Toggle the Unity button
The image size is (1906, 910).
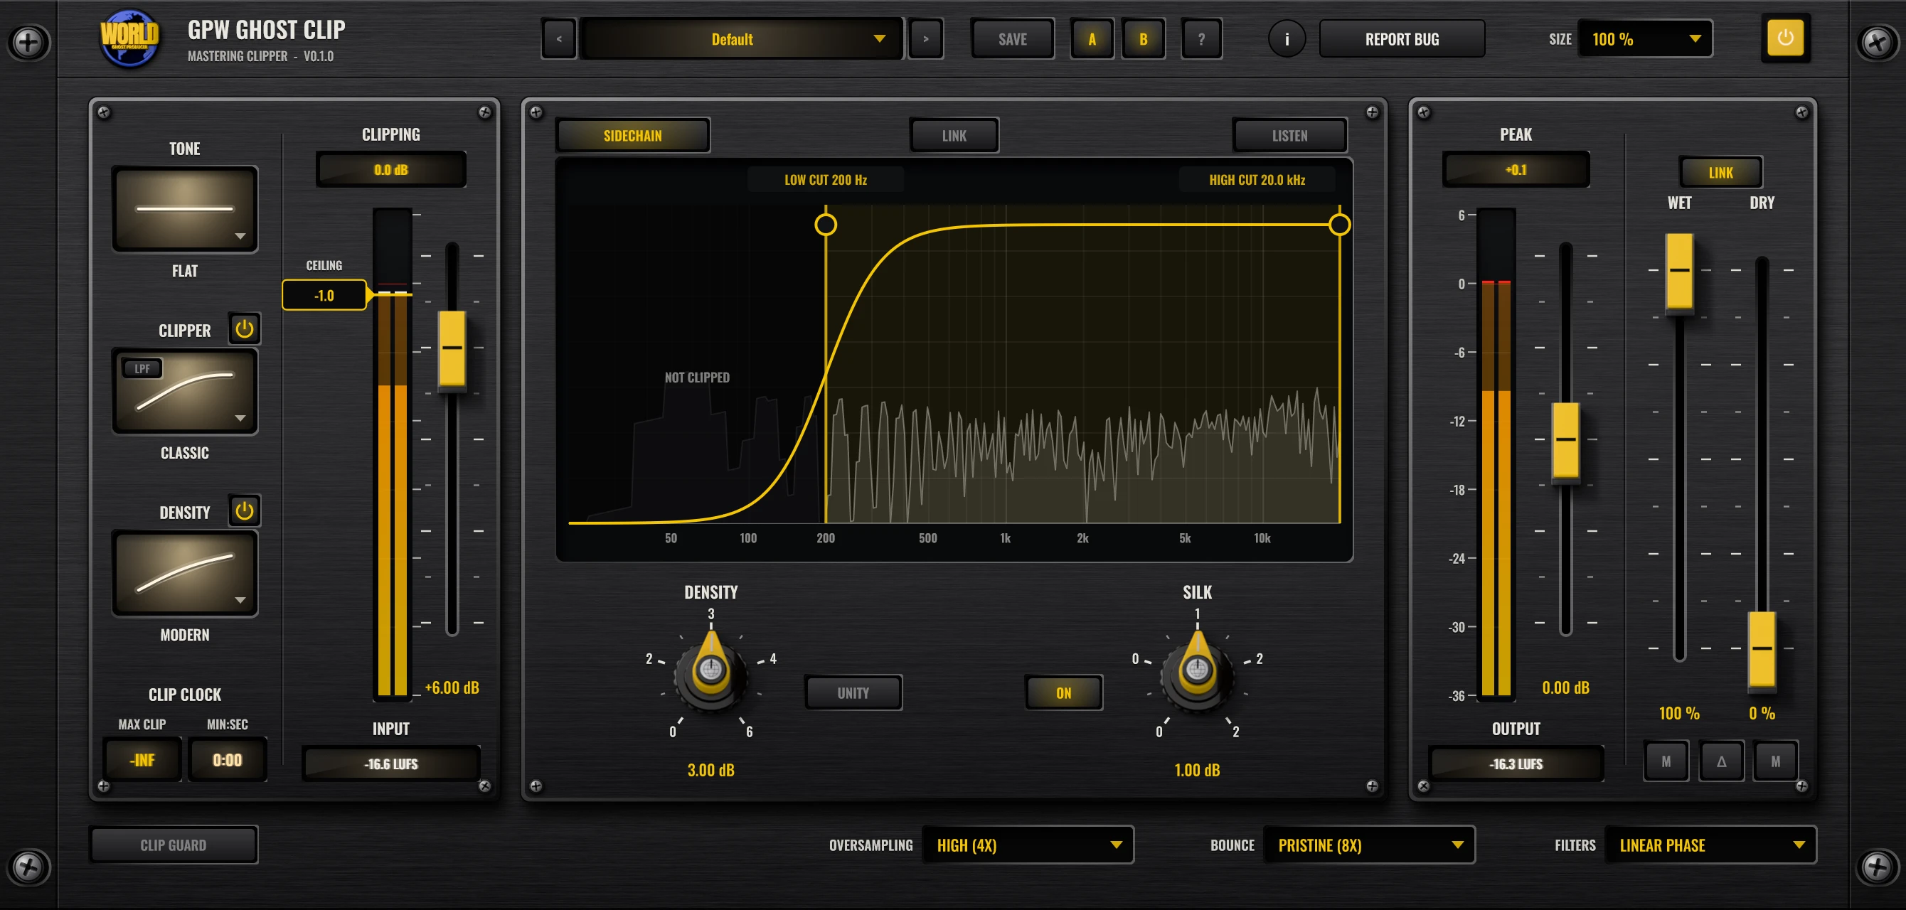click(853, 693)
